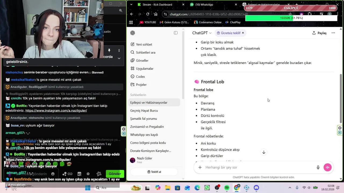Click the page's vertical scrollbar
The height and width of the screenshot is (193, 344).
[341, 98]
